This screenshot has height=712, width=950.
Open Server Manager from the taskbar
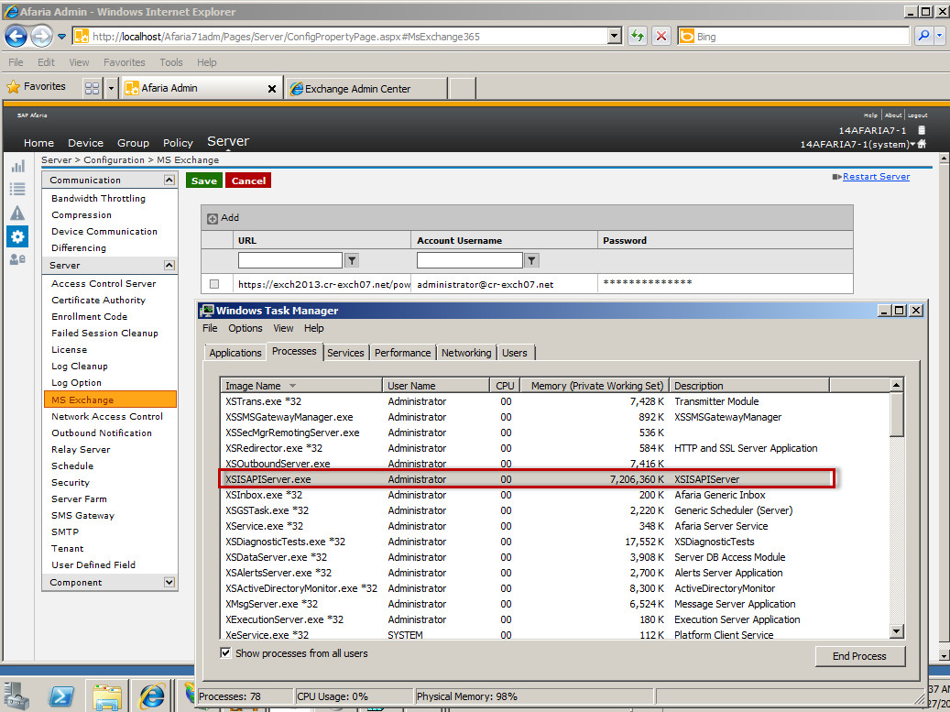(x=16, y=696)
